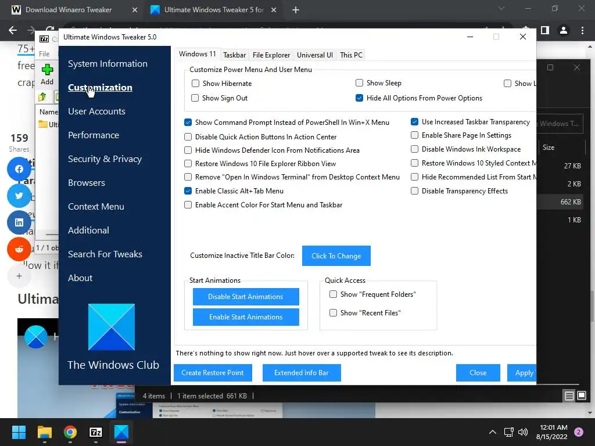Check Enable Accent Color For Start Menu and Taskbar
This screenshot has height=446, width=595.
pos(188,205)
